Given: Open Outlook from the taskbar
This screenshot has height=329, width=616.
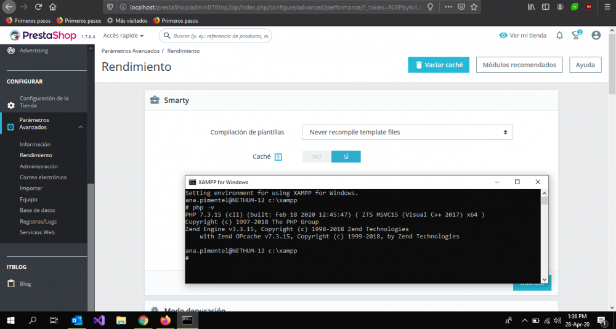Looking at the screenshot, I should coord(76,320).
